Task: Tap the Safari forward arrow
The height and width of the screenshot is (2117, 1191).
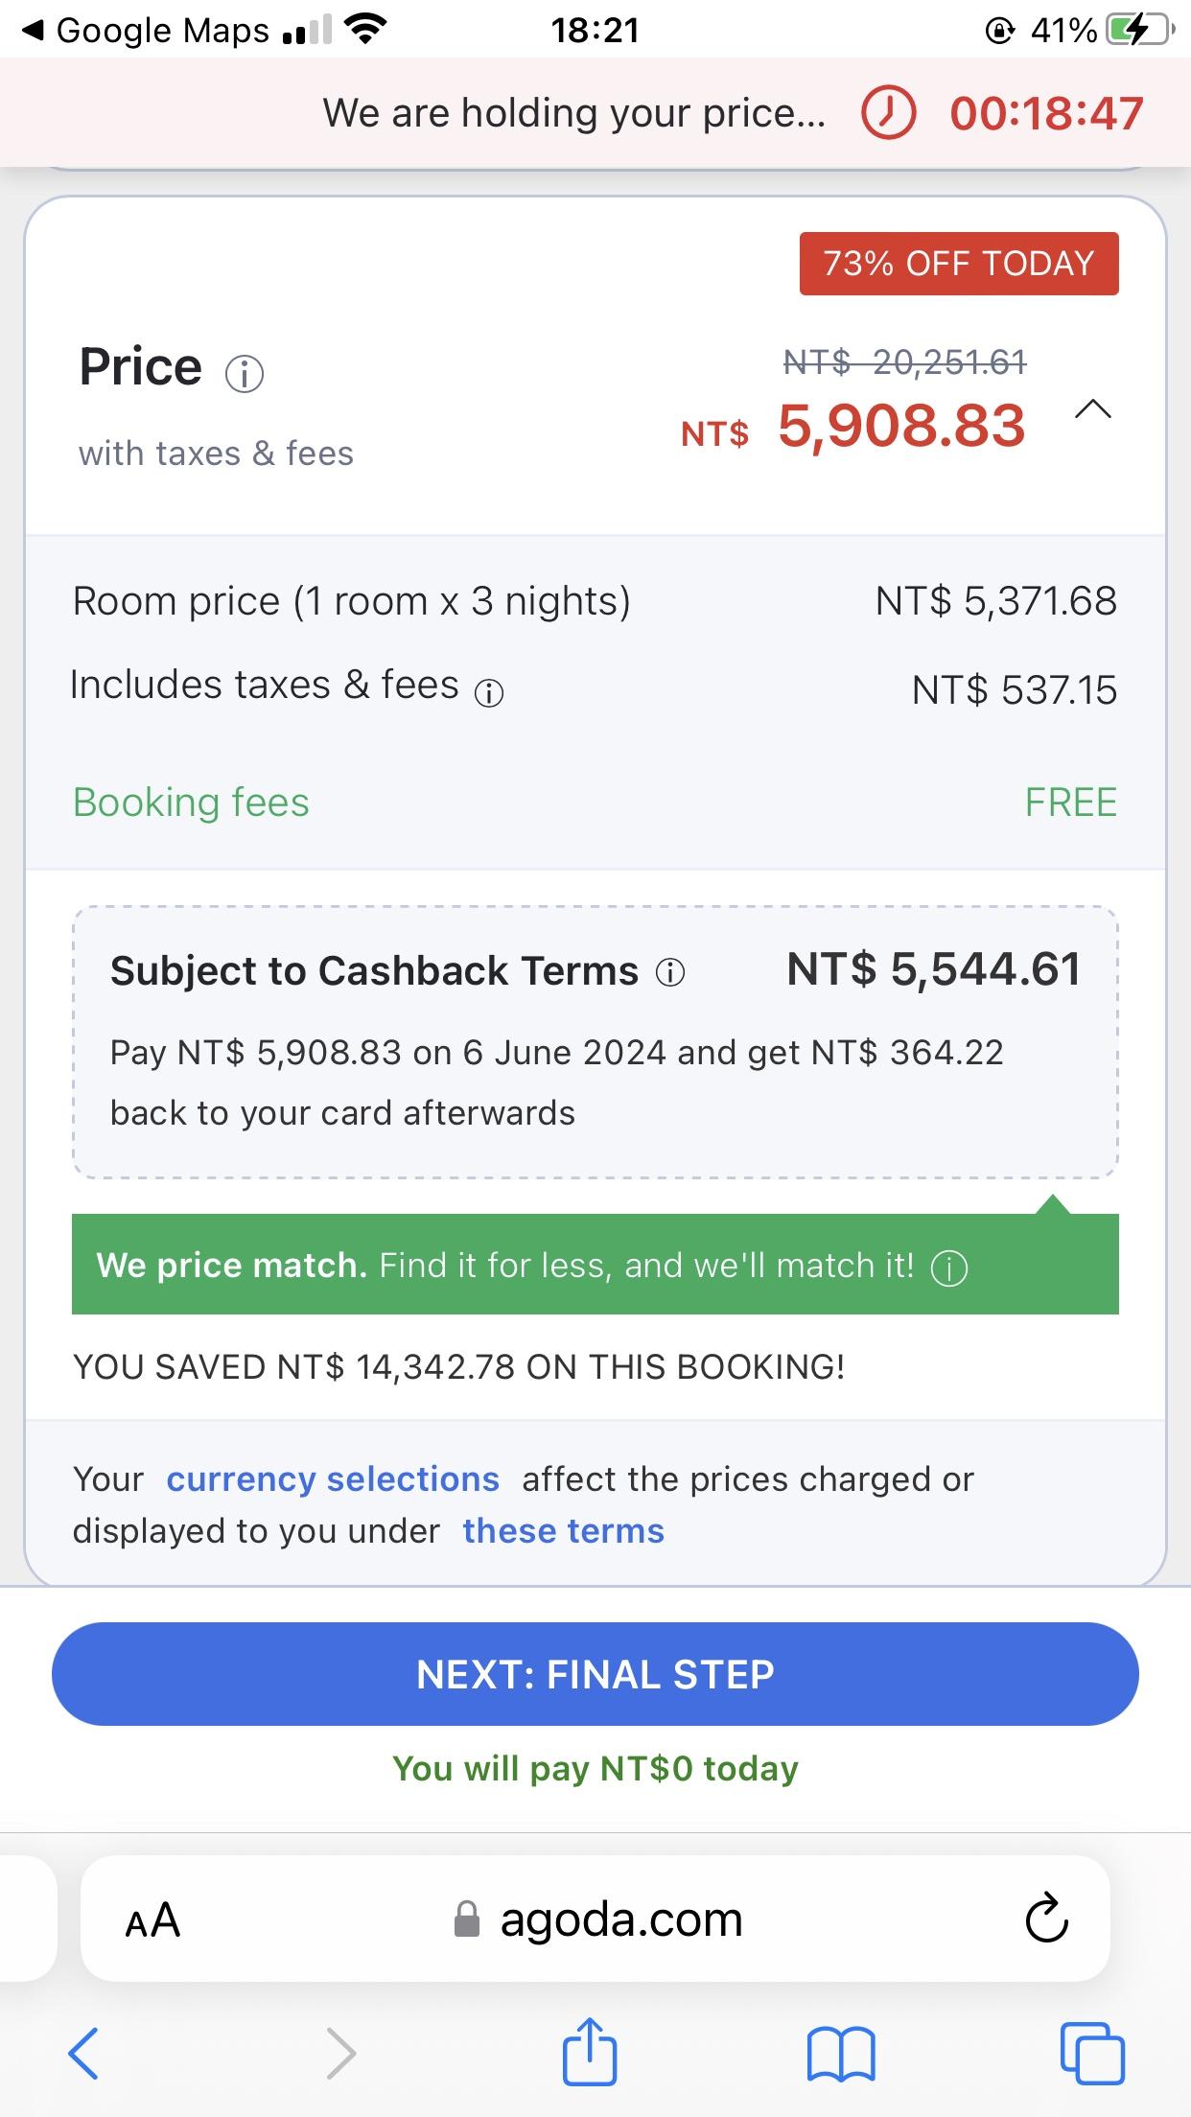Action: point(340,2053)
